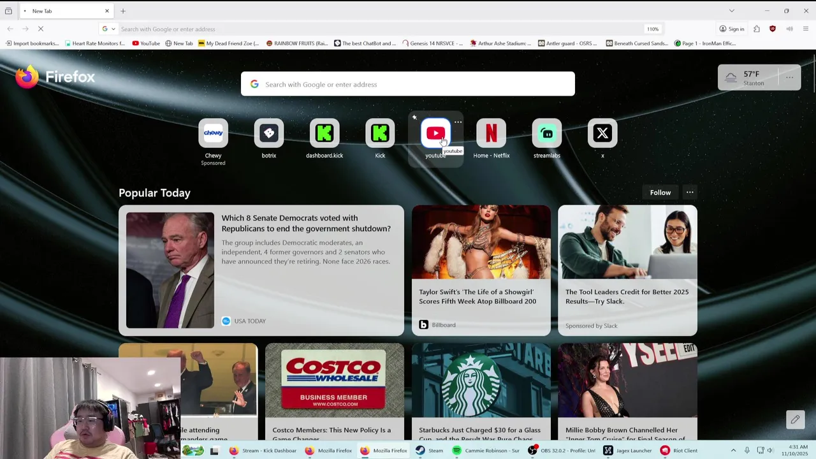Open the YouTube bookmark
This screenshot has height=459, width=816.
coord(146,43)
